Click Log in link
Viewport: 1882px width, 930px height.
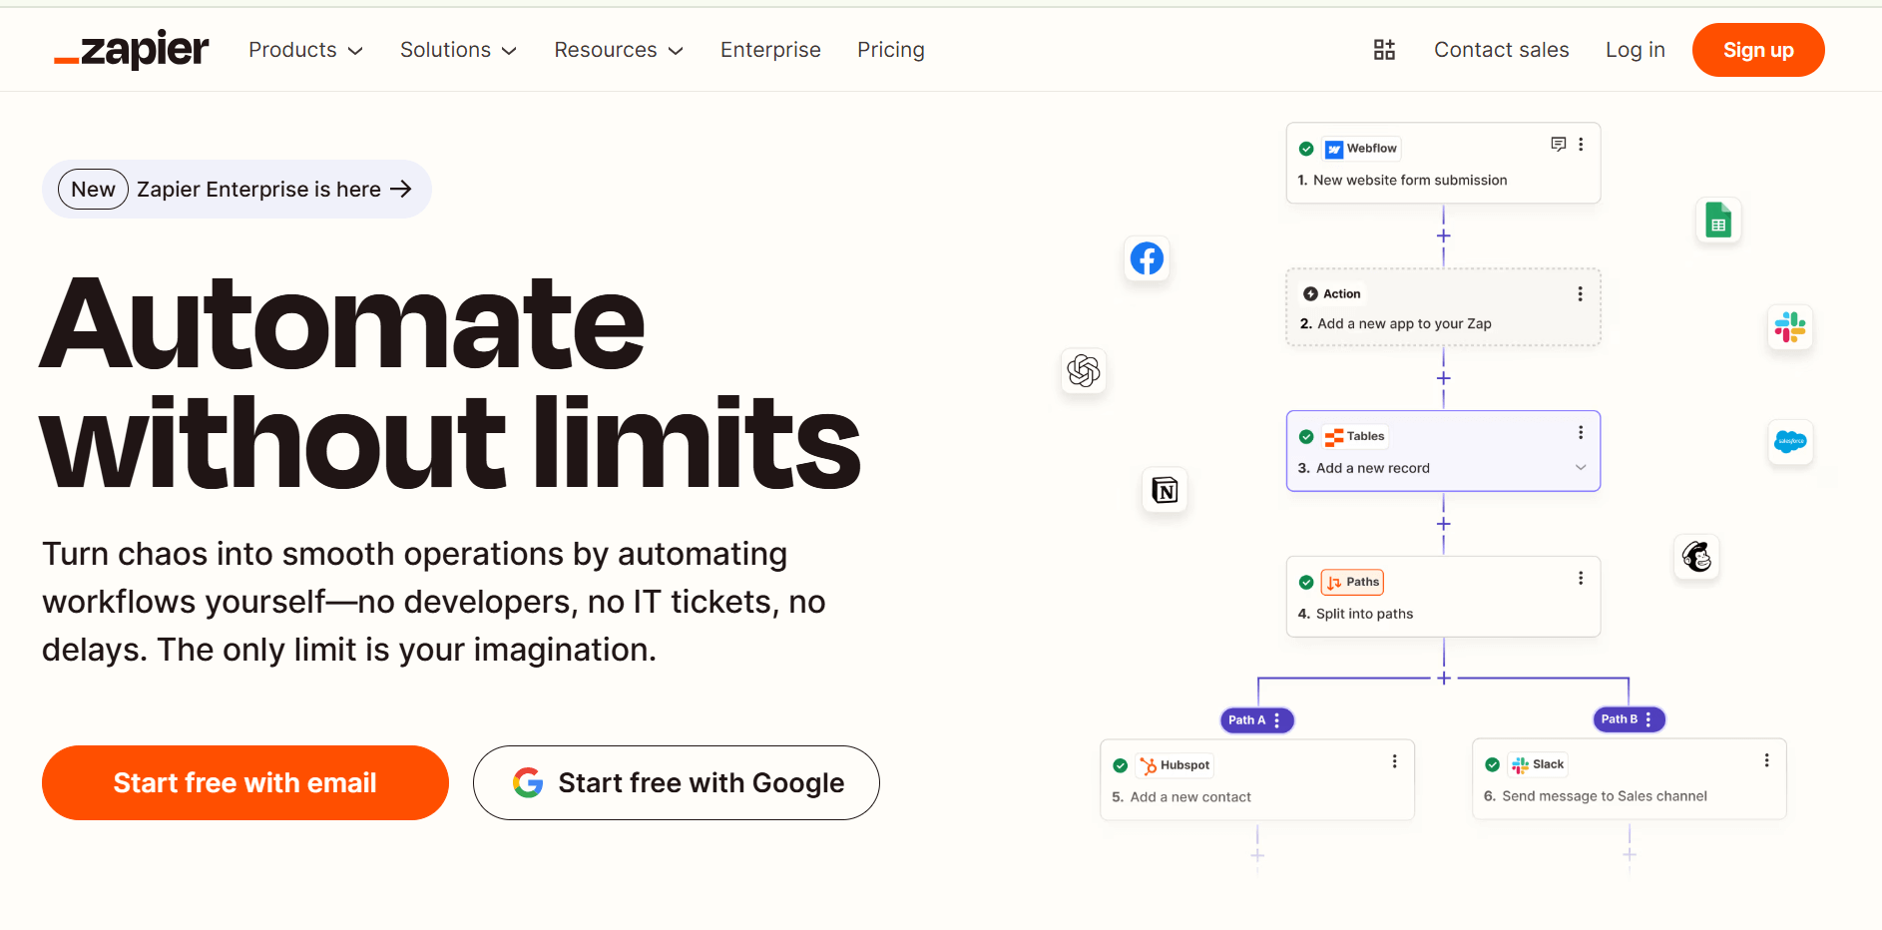tap(1636, 50)
